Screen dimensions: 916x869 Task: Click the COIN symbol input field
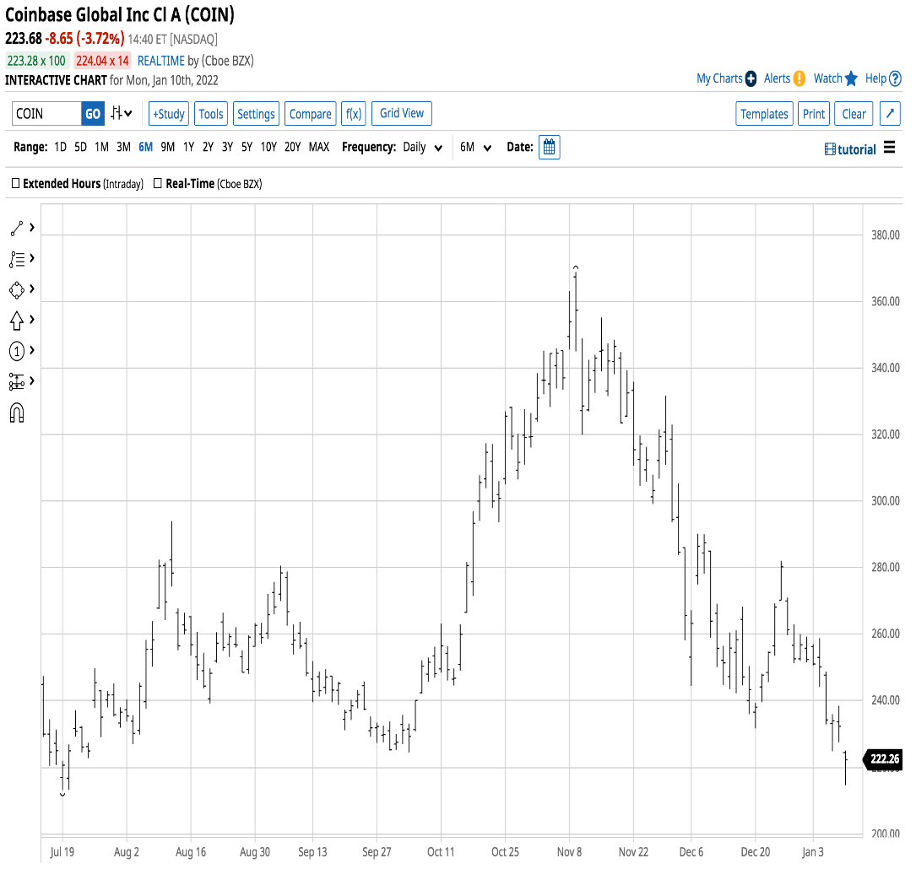click(x=46, y=113)
